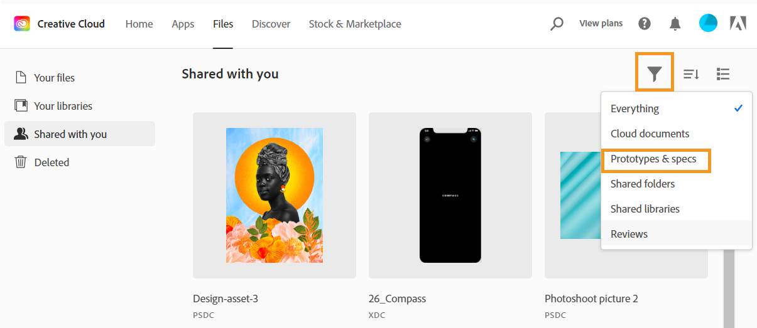Click the Adobe logo icon

pyautogui.click(x=738, y=24)
